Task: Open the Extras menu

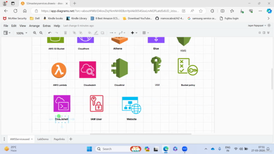Action: pyautogui.click(x=47, y=26)
